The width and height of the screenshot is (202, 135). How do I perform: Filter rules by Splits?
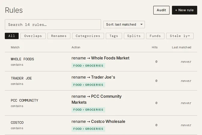point(134,36)
